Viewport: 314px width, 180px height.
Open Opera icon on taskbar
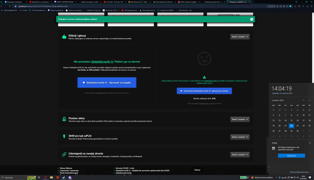coord(45,177)
